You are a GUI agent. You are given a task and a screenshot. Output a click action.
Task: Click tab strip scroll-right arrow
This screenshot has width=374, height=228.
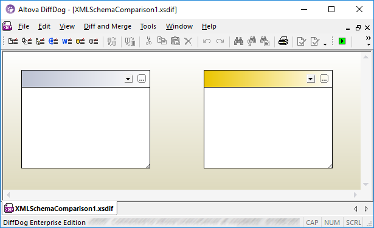[366, 209]
